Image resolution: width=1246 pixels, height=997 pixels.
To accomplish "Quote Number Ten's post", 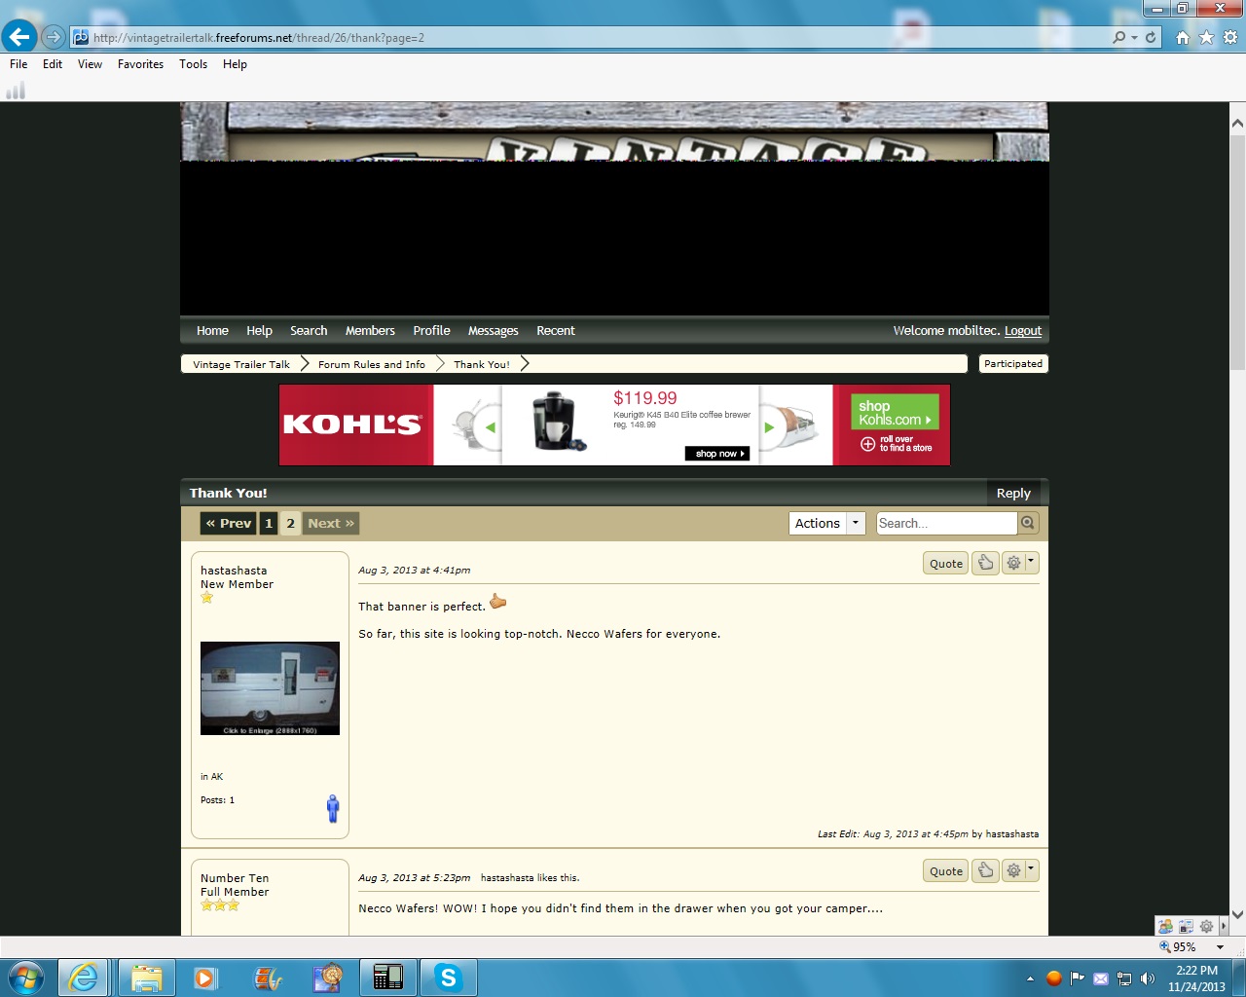I will (945, 870).
